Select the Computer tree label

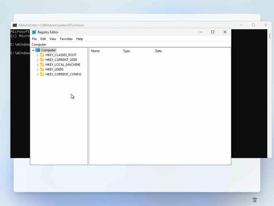point(48,50)
